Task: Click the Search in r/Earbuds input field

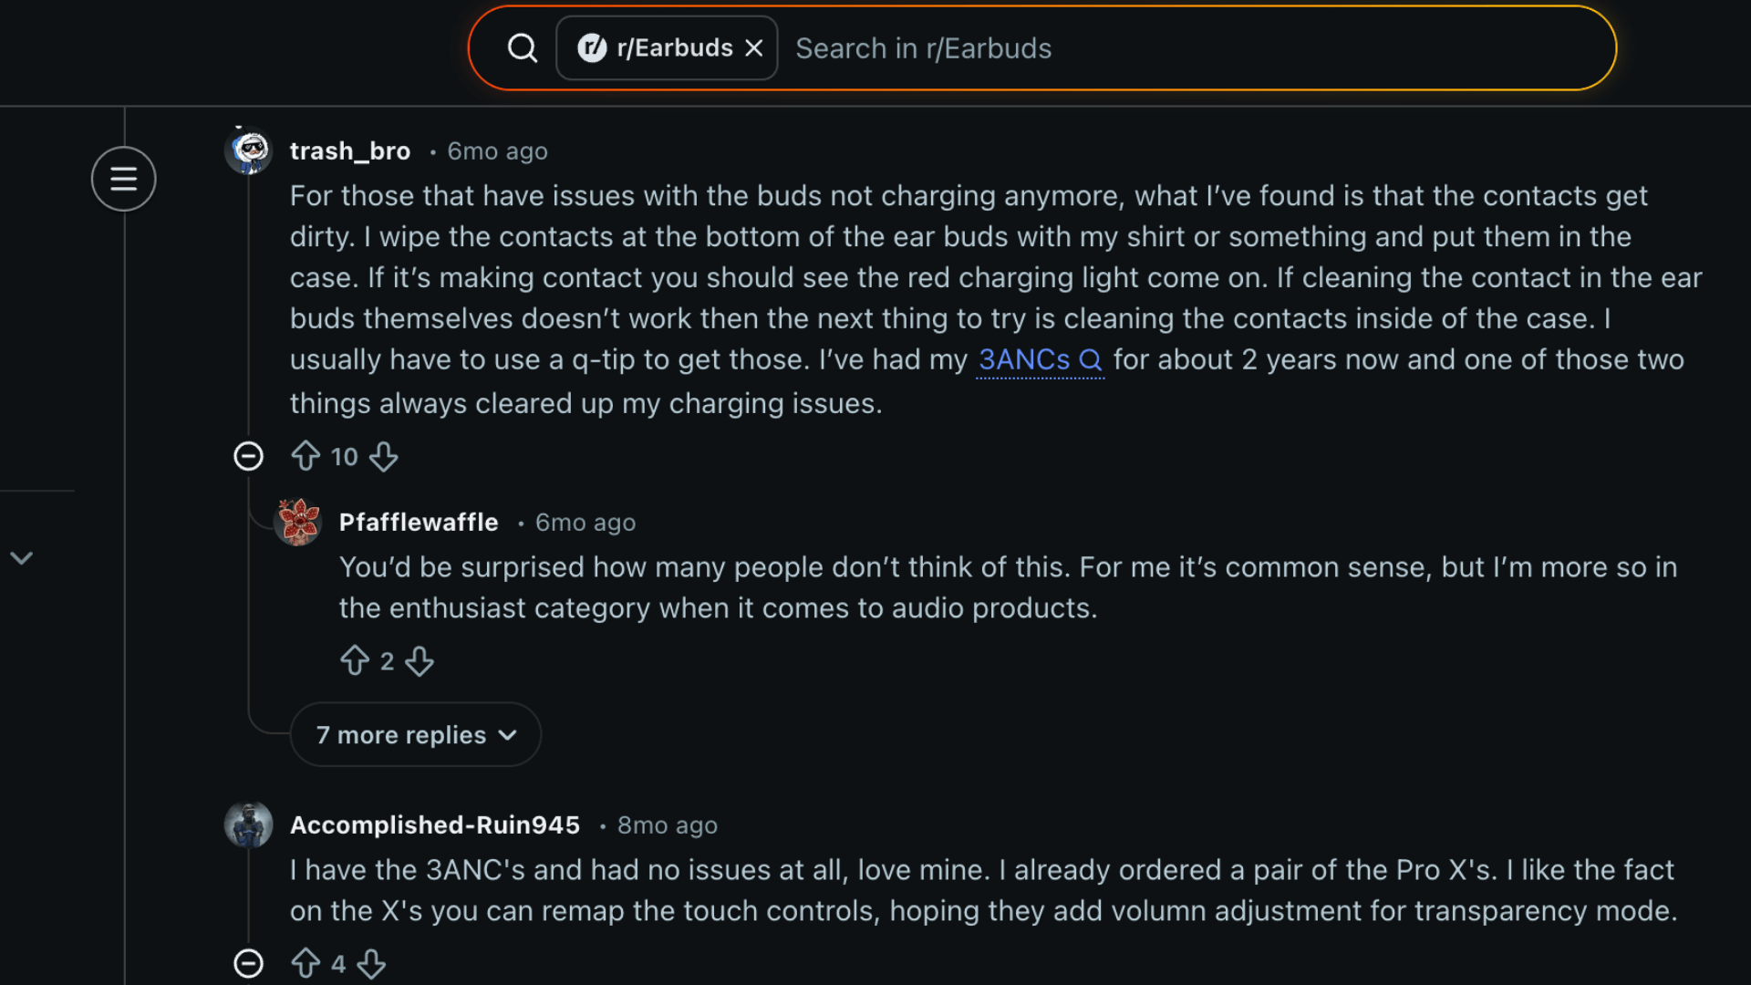Action: pos(1003,47)
